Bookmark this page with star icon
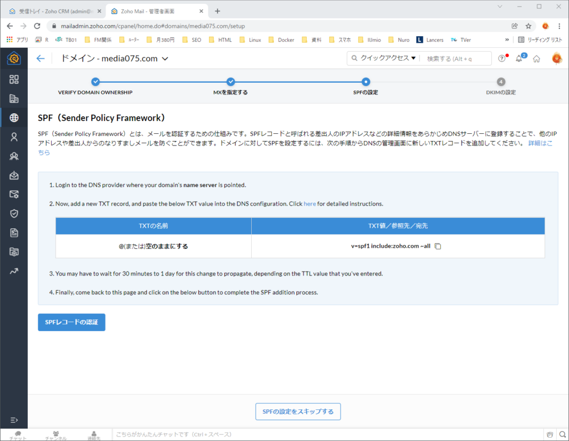Viewport: 569px width, 441px height. coord(528,26)
